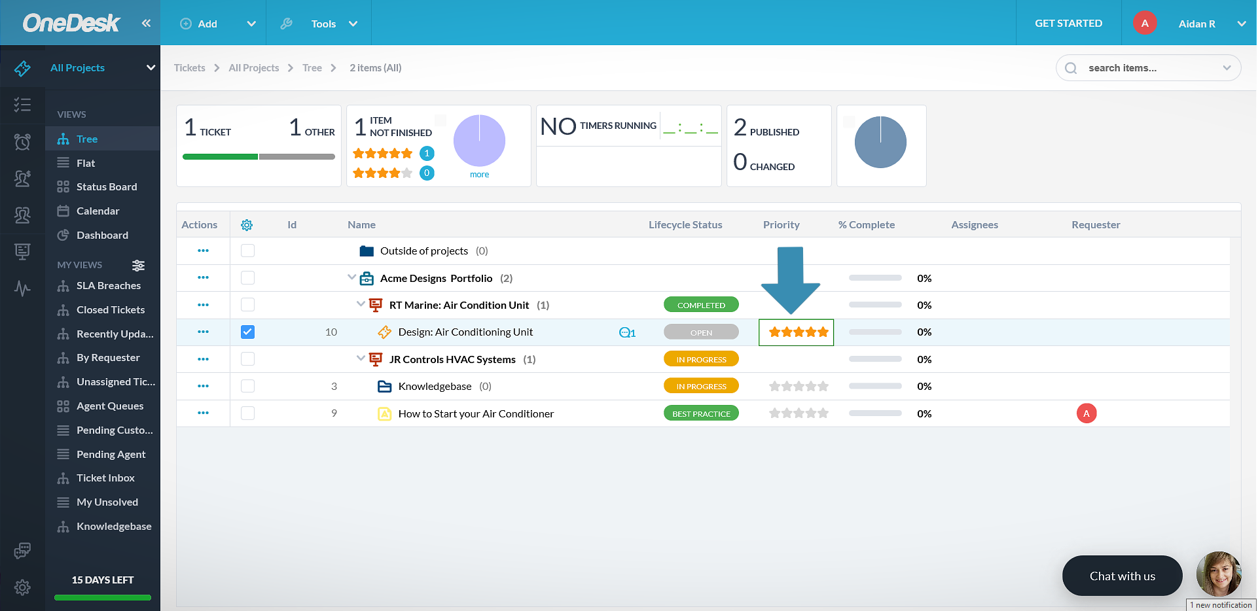Viewport: 1258px width, 611px height.
Task: Click the five-star priority filter in widget
Action: click(x=383, y=154)
